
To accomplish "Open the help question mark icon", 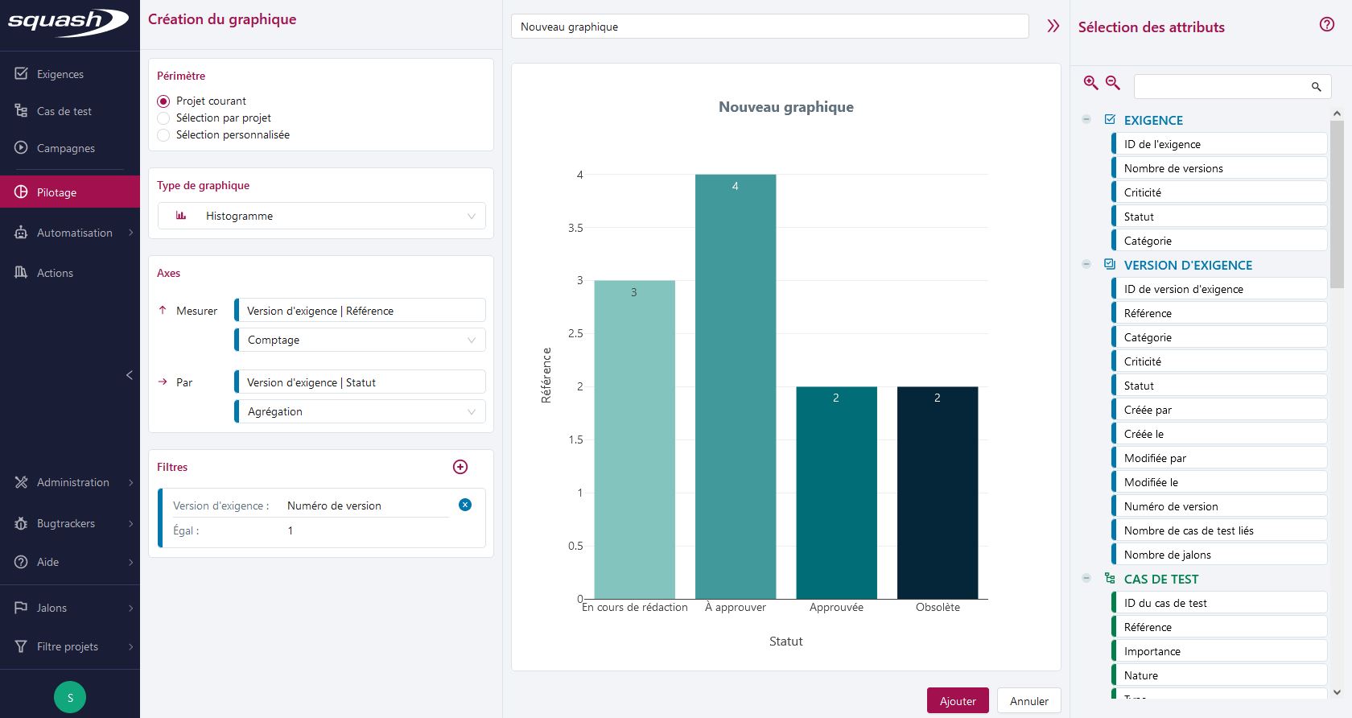I will pos(1326,25).
